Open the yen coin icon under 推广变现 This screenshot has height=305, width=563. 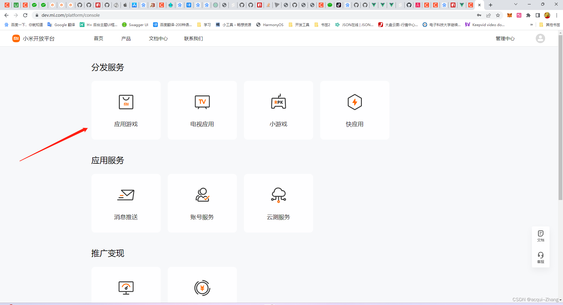coord(202,288)
